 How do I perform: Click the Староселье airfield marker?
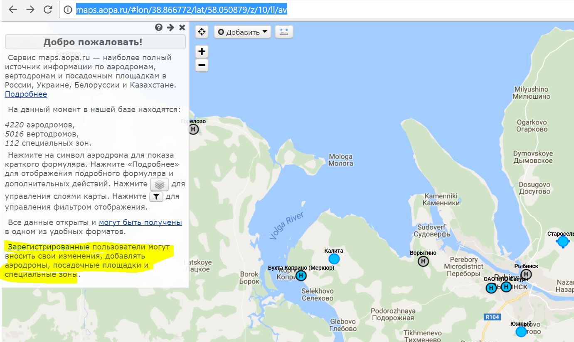point(563,241)
